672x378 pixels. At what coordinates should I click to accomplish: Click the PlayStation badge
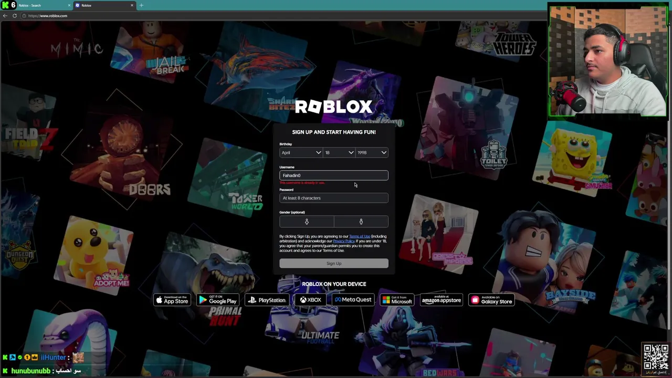point(267,300)
